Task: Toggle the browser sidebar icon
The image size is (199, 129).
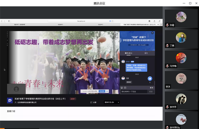Action: 9,21
